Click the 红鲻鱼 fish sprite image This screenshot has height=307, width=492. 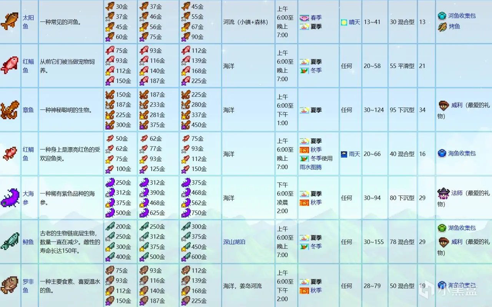10,66
